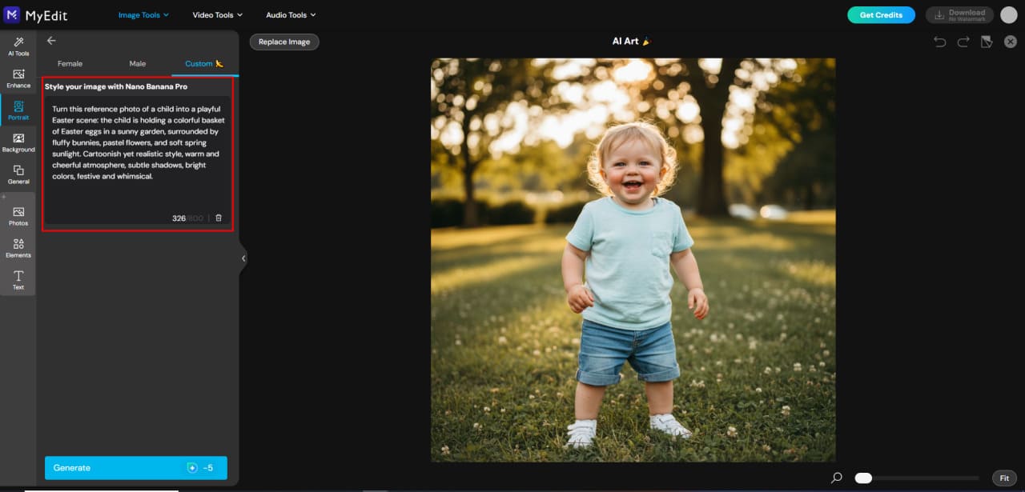This screenshot has width=1025, height=492.
Task: Open the AI Tools sidebar section
Action: tap(18, 46)
